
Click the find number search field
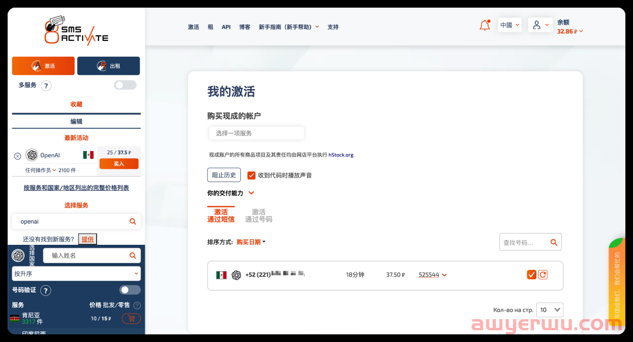click(x=530, y=242)
